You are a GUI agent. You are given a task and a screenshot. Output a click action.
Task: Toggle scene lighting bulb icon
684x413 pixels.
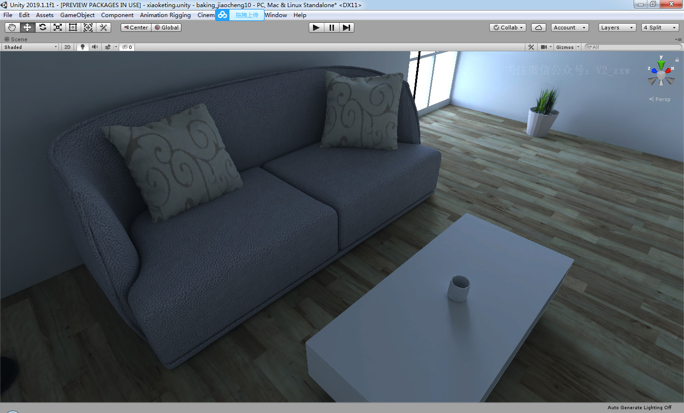coord(83,47)
